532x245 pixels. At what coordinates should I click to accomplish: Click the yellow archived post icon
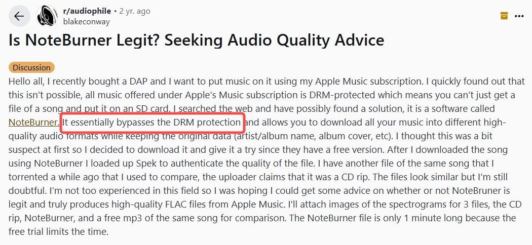[504, 16]
